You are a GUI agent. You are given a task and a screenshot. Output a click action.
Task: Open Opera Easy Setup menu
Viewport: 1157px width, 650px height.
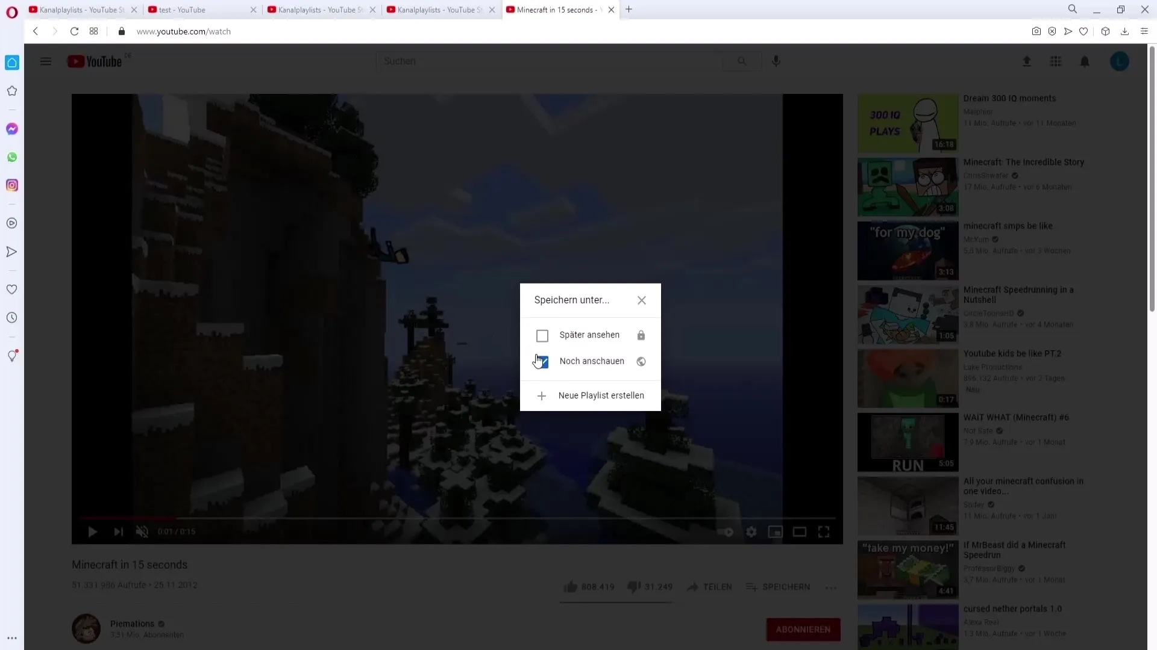(1144, 31)
